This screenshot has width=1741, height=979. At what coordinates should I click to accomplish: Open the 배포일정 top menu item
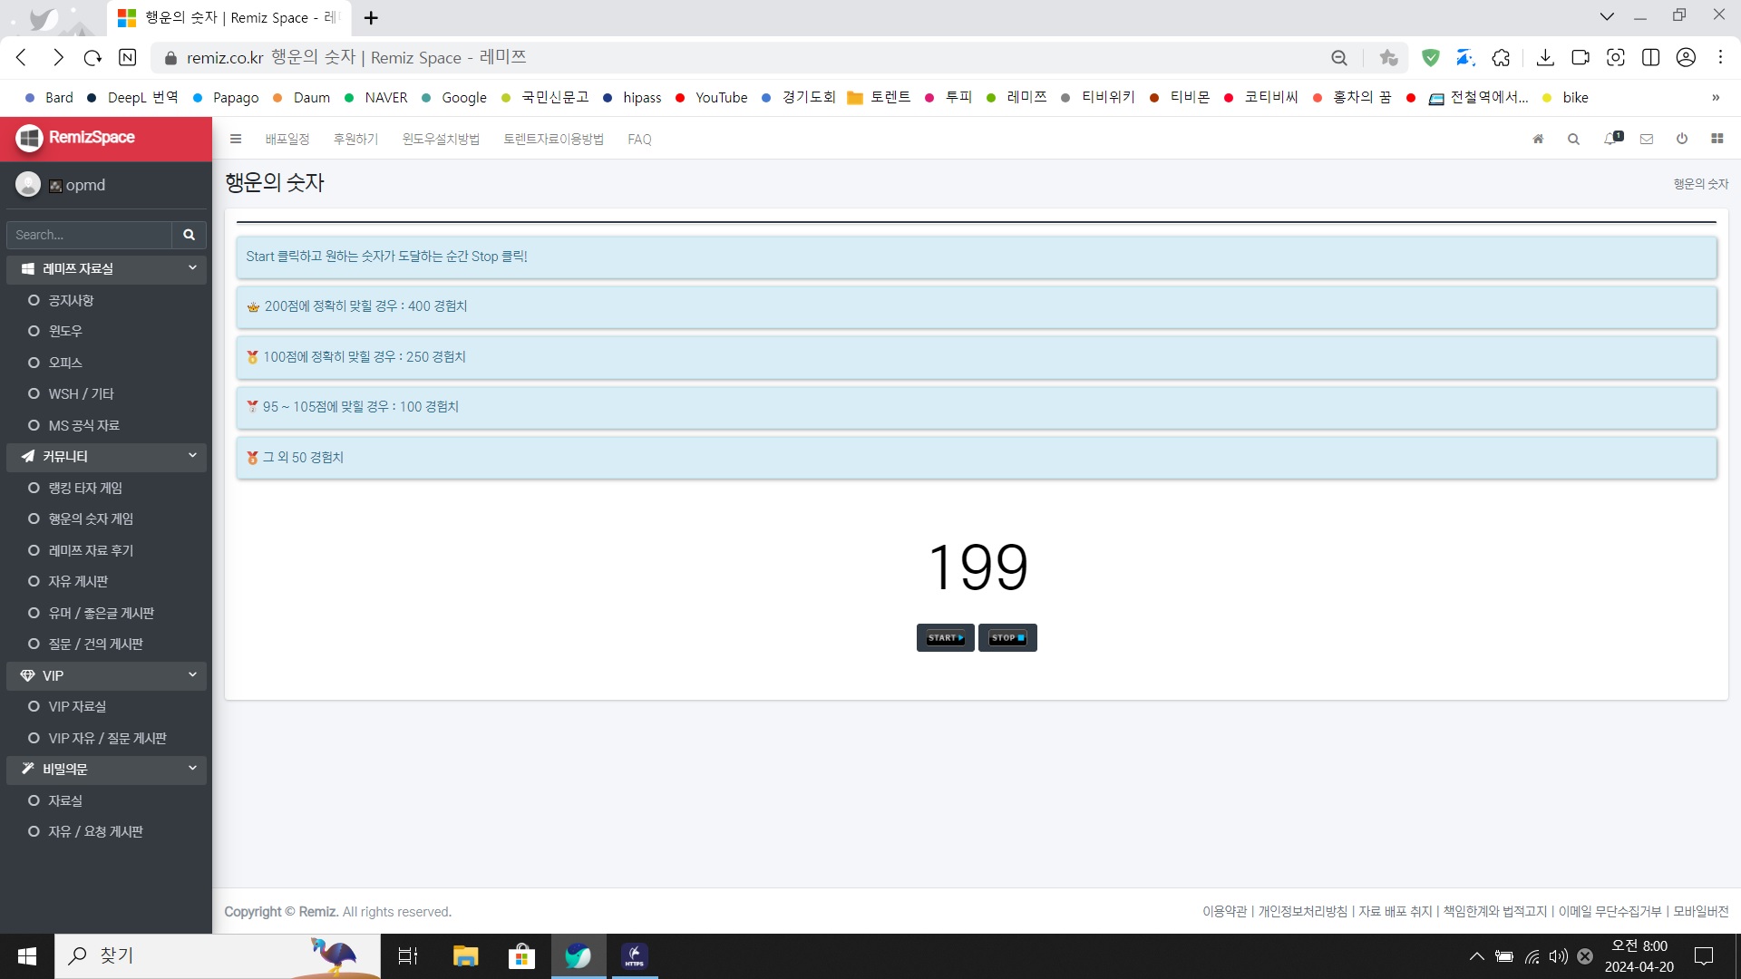287,139
